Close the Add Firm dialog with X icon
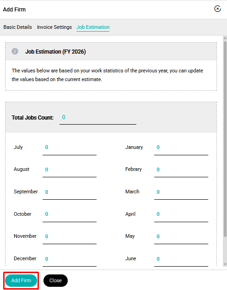The height and width of the screenshot is (290, 227). click(217, 9)
